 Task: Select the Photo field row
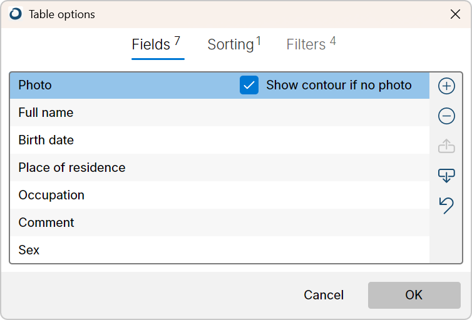[220, 86]
